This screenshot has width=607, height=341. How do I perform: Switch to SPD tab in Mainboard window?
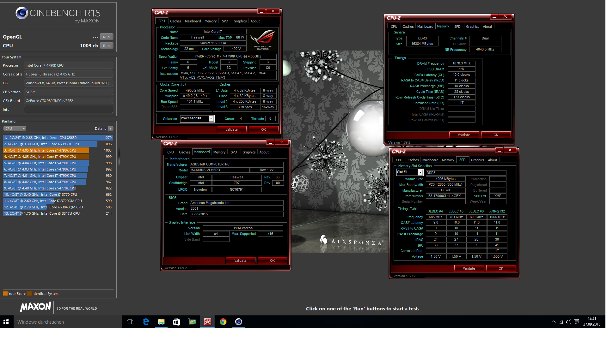(x=234, y=152)
